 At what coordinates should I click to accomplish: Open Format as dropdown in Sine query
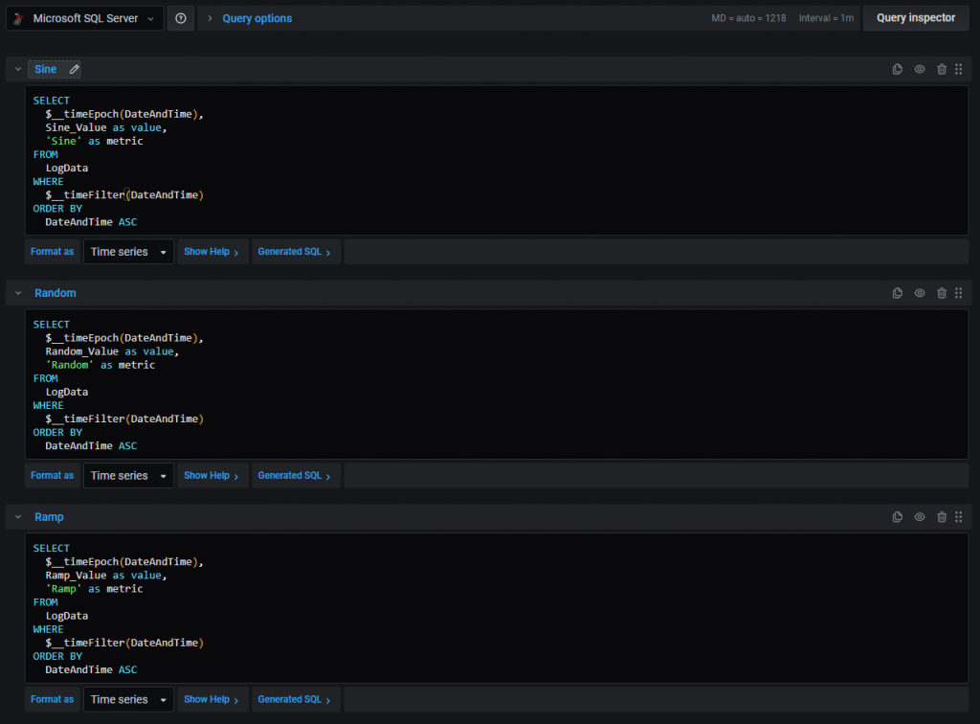[x=128, y=252]
